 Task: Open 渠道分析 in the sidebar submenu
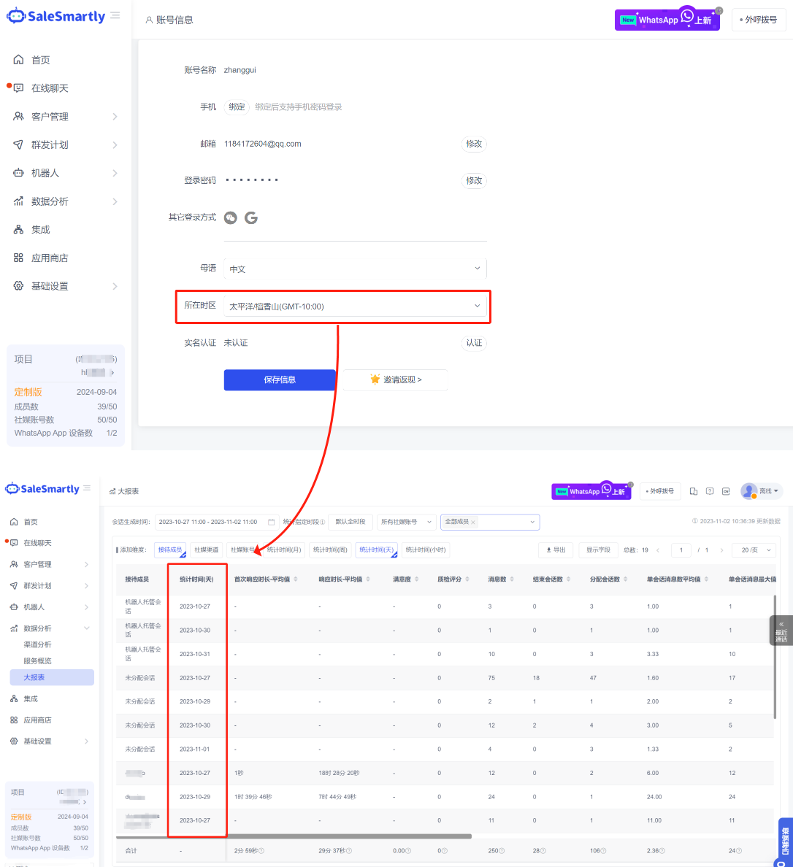coord(37,644)
